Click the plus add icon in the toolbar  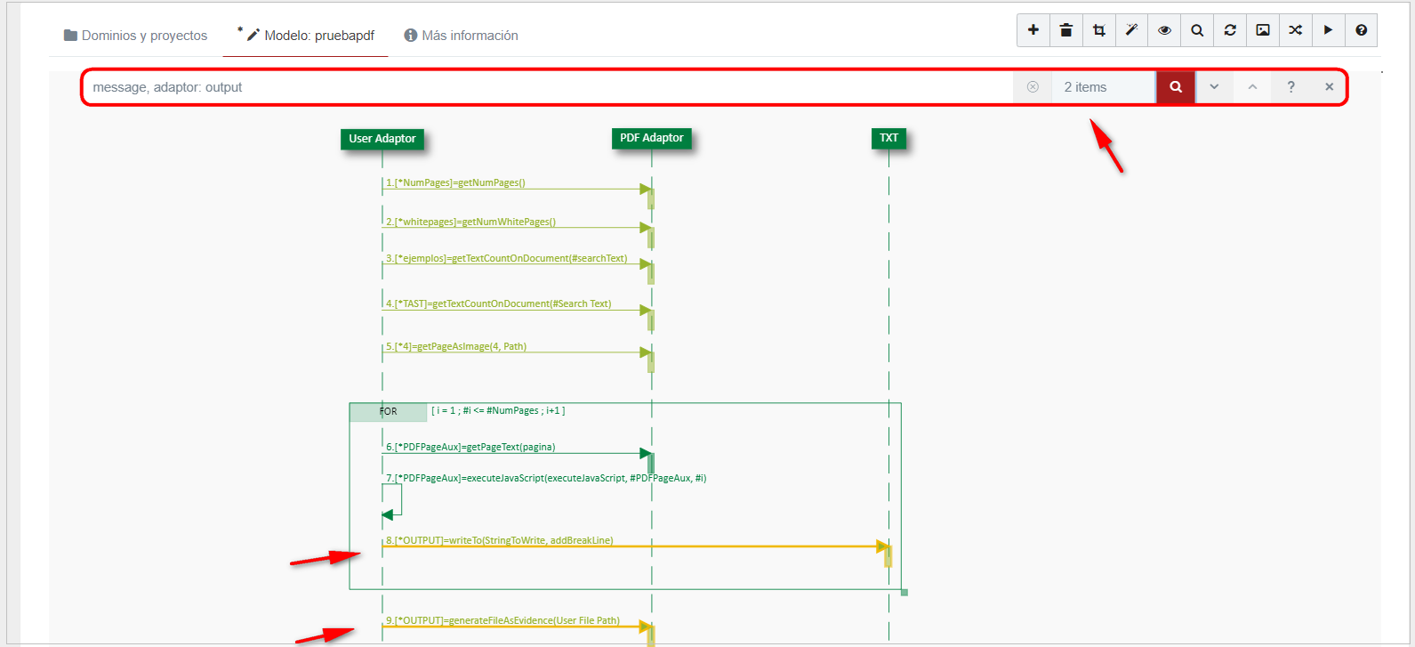tap(1033, 30)
